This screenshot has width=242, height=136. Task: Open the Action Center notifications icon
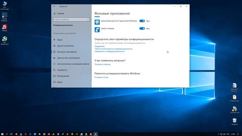(x=238, y=134)
